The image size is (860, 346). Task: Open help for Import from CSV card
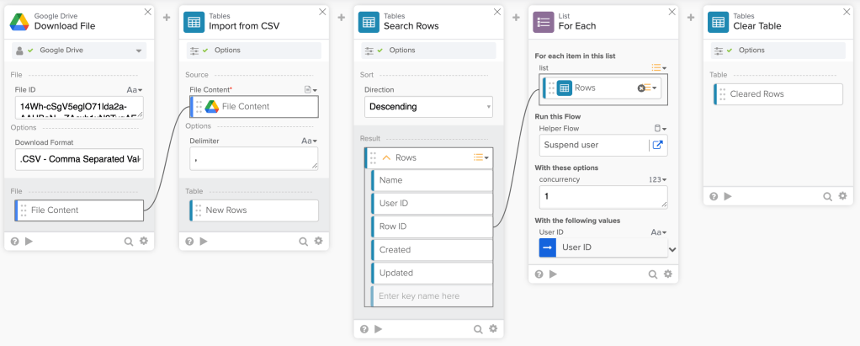(x=189, y=241)
